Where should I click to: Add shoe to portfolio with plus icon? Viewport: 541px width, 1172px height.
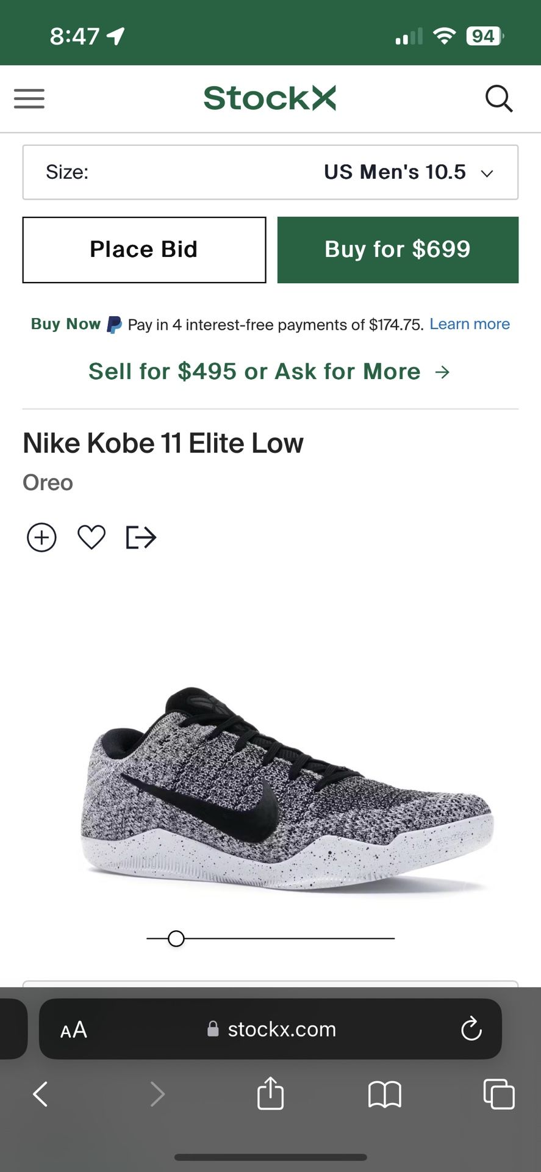[41, 538]
